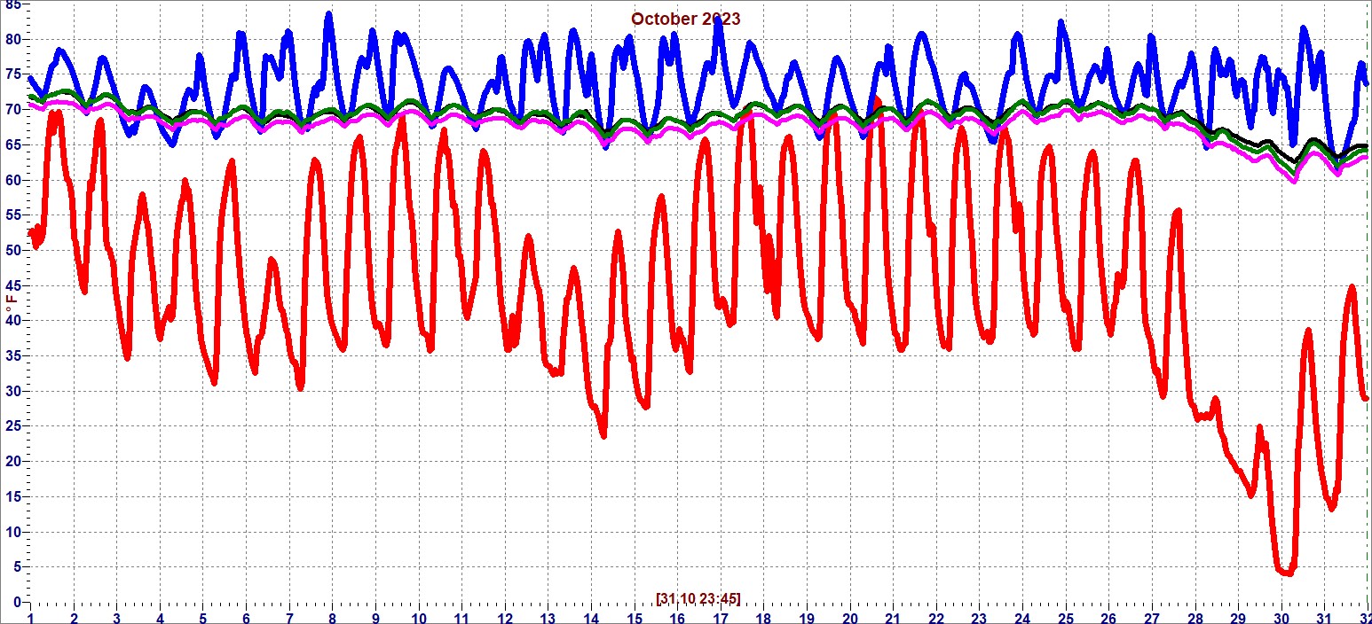Select the 0 value on the y-axis

coord(16,603)
